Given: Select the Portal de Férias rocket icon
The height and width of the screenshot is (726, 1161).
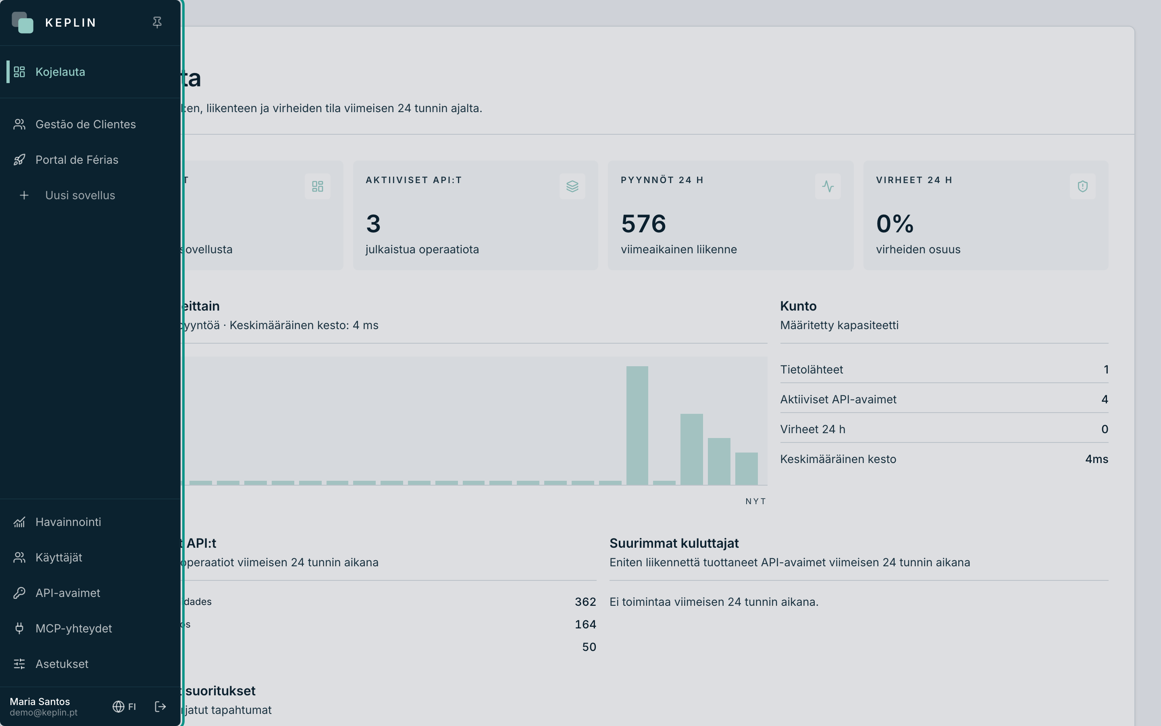Looking at the screenshot, I should click(19, 160).
